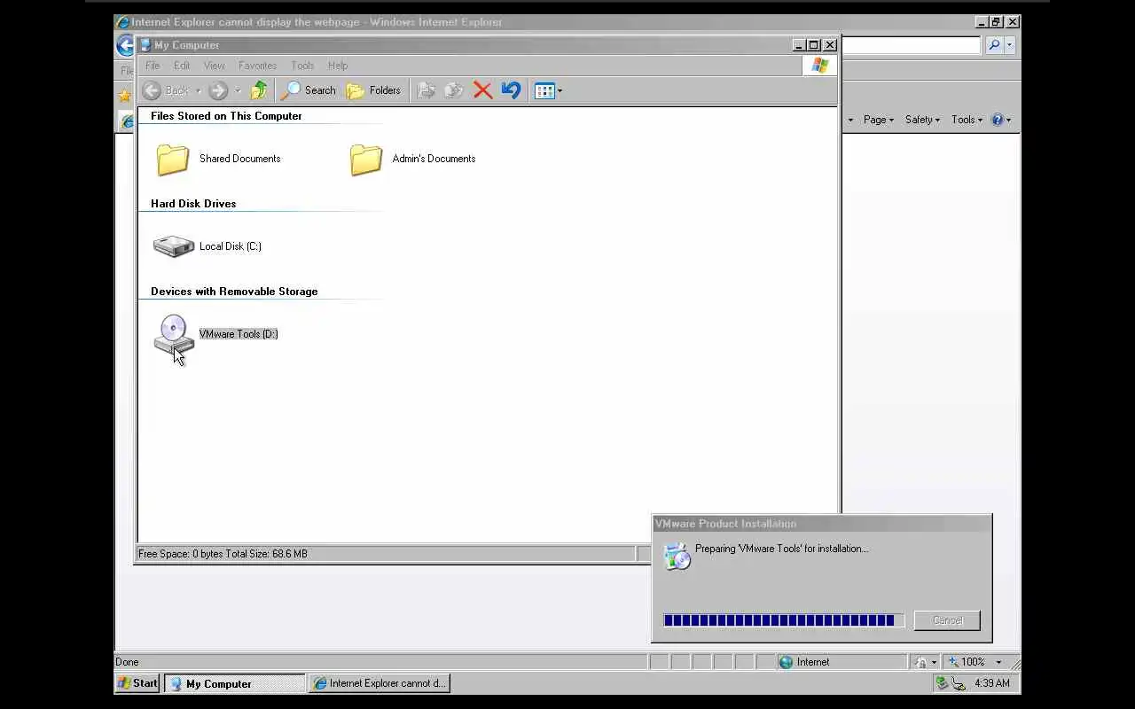
Task: Click the red Delete icon
Action: [482, 90]
